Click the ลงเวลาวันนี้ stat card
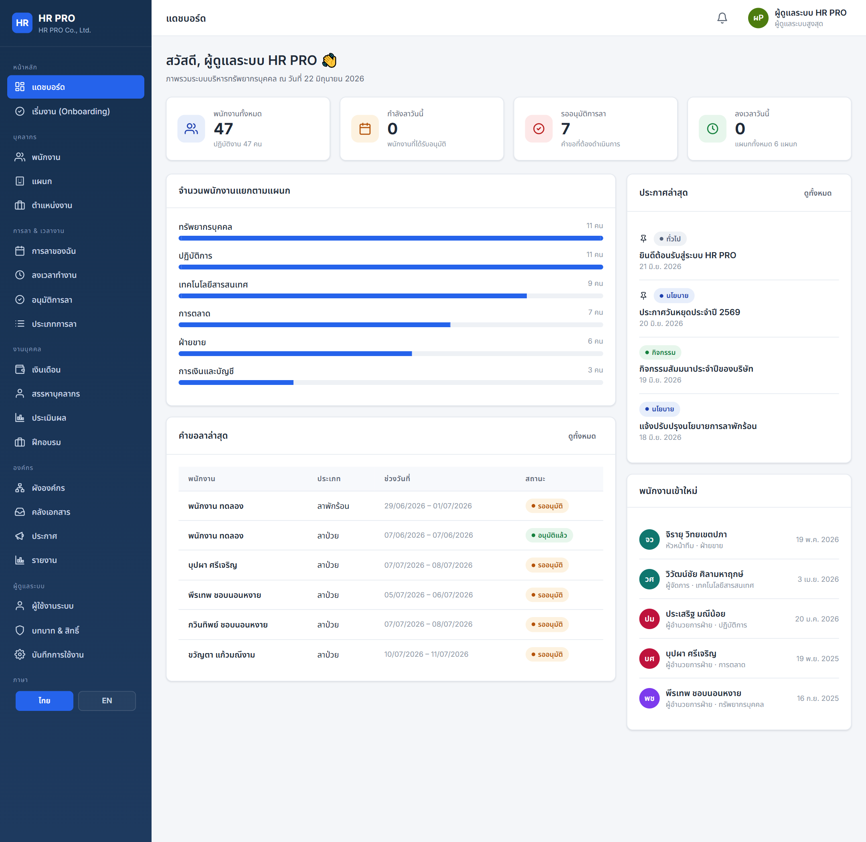 (x=769, y=129)
